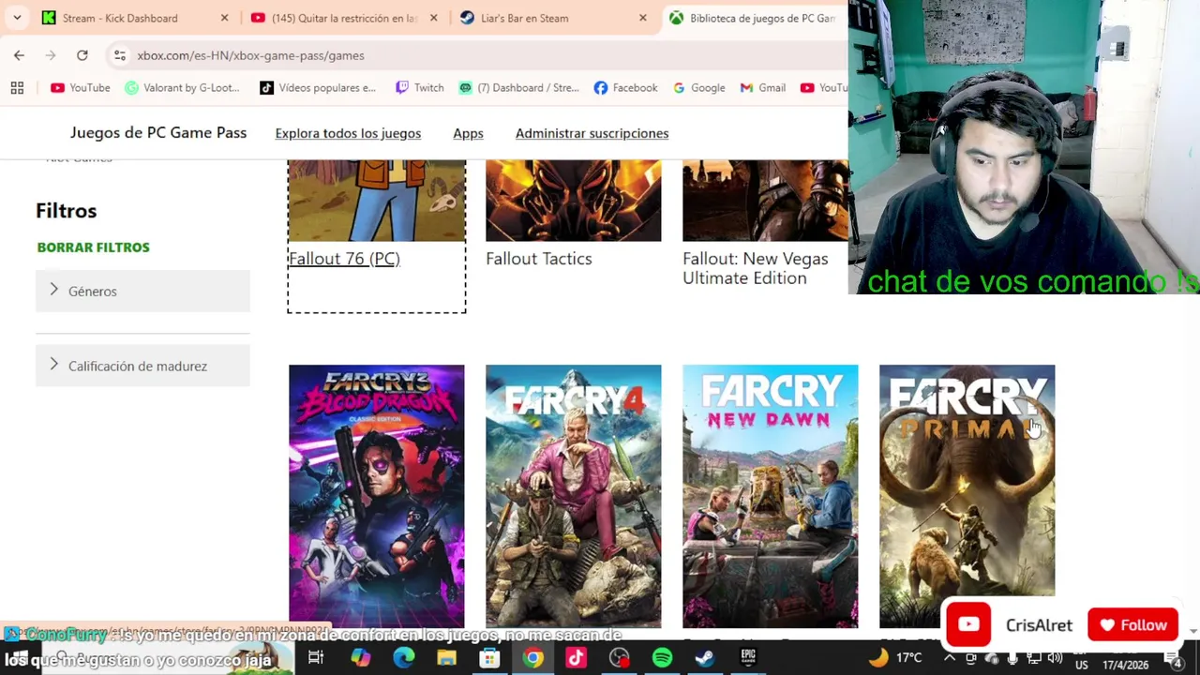Open the Far Cry 4 cover
This screenshot has width=1200, height=675.
pyautogui.click(x=573, y=496)
